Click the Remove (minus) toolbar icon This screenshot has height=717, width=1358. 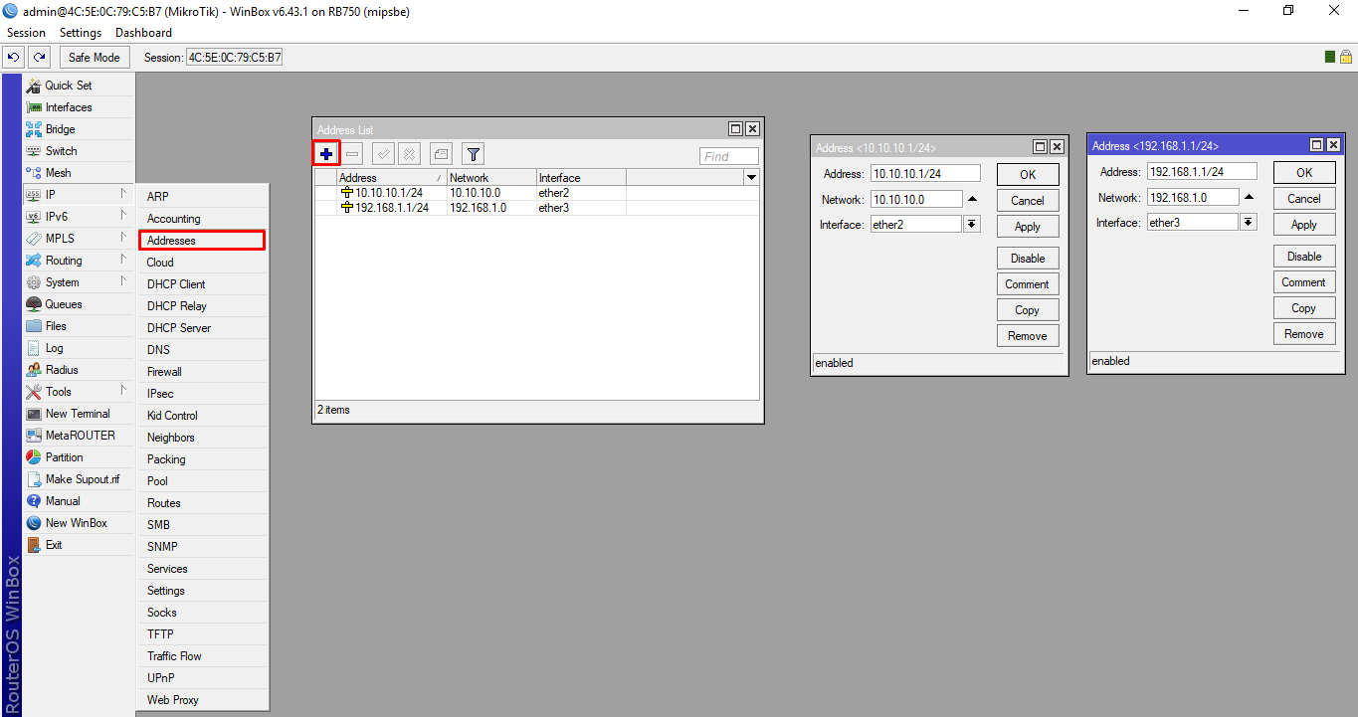pos(353,154)
